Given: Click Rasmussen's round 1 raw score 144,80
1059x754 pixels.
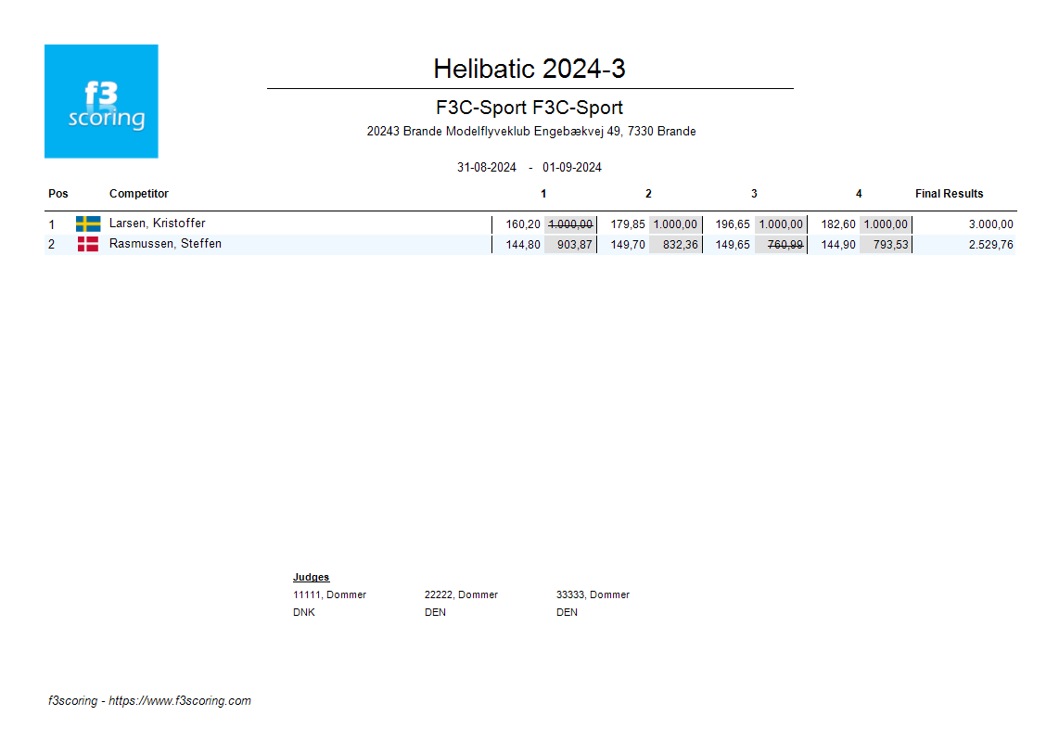Looking at the screenshot, I should 523,245.
